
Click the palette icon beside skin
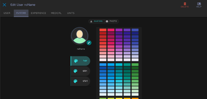75,71
